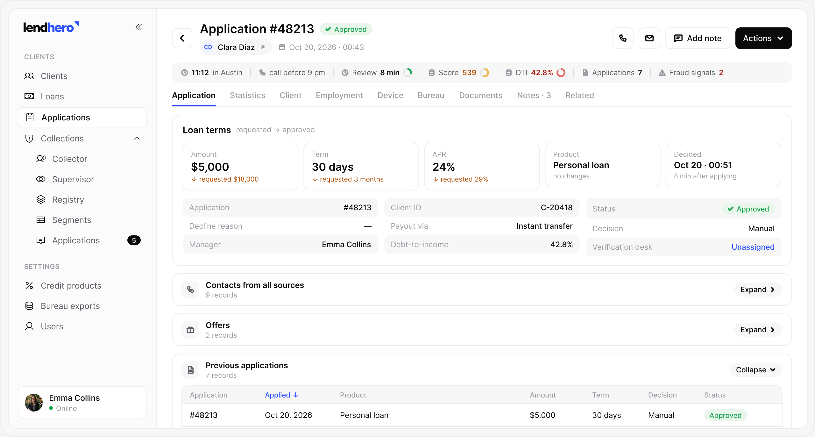Viewport: 815px width, 437px height.
Task: Click the Contacts phone icon tile
Action: tap(190, 290)
